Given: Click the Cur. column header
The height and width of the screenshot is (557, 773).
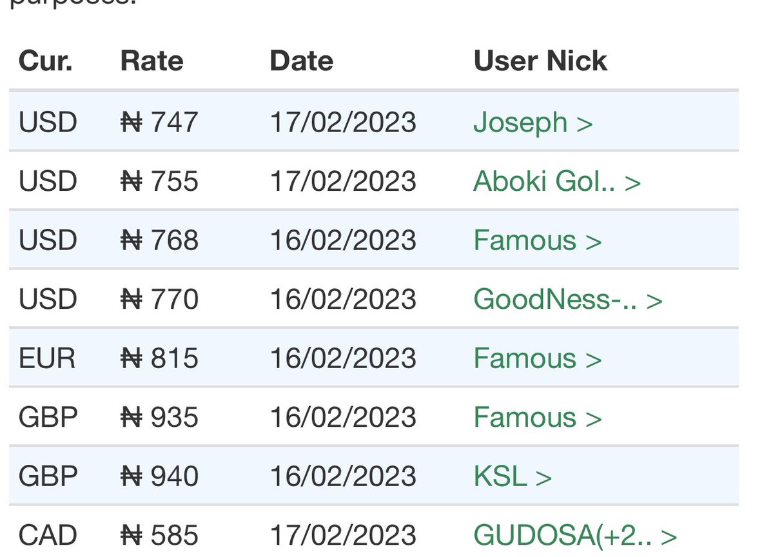Looking at the screenshot, I should click(46, 61).
